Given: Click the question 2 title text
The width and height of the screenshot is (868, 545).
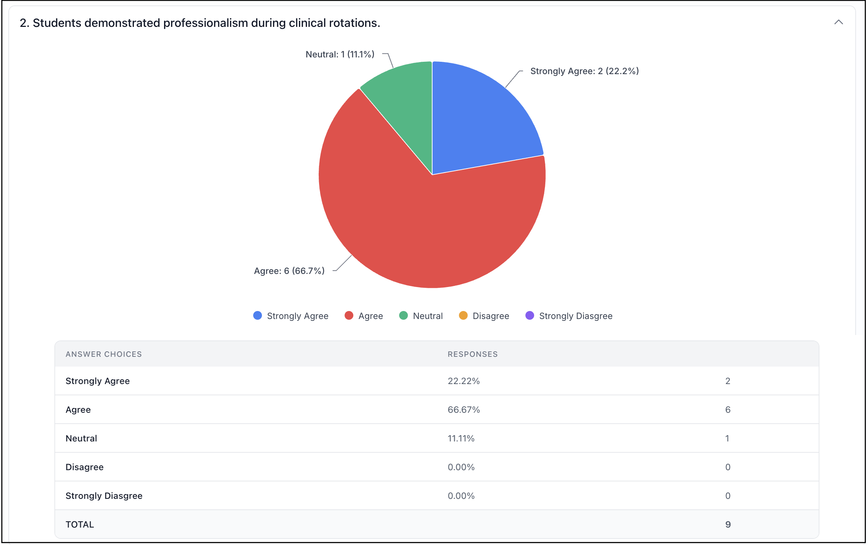Looking at the screenshot, I should [200, 23].
